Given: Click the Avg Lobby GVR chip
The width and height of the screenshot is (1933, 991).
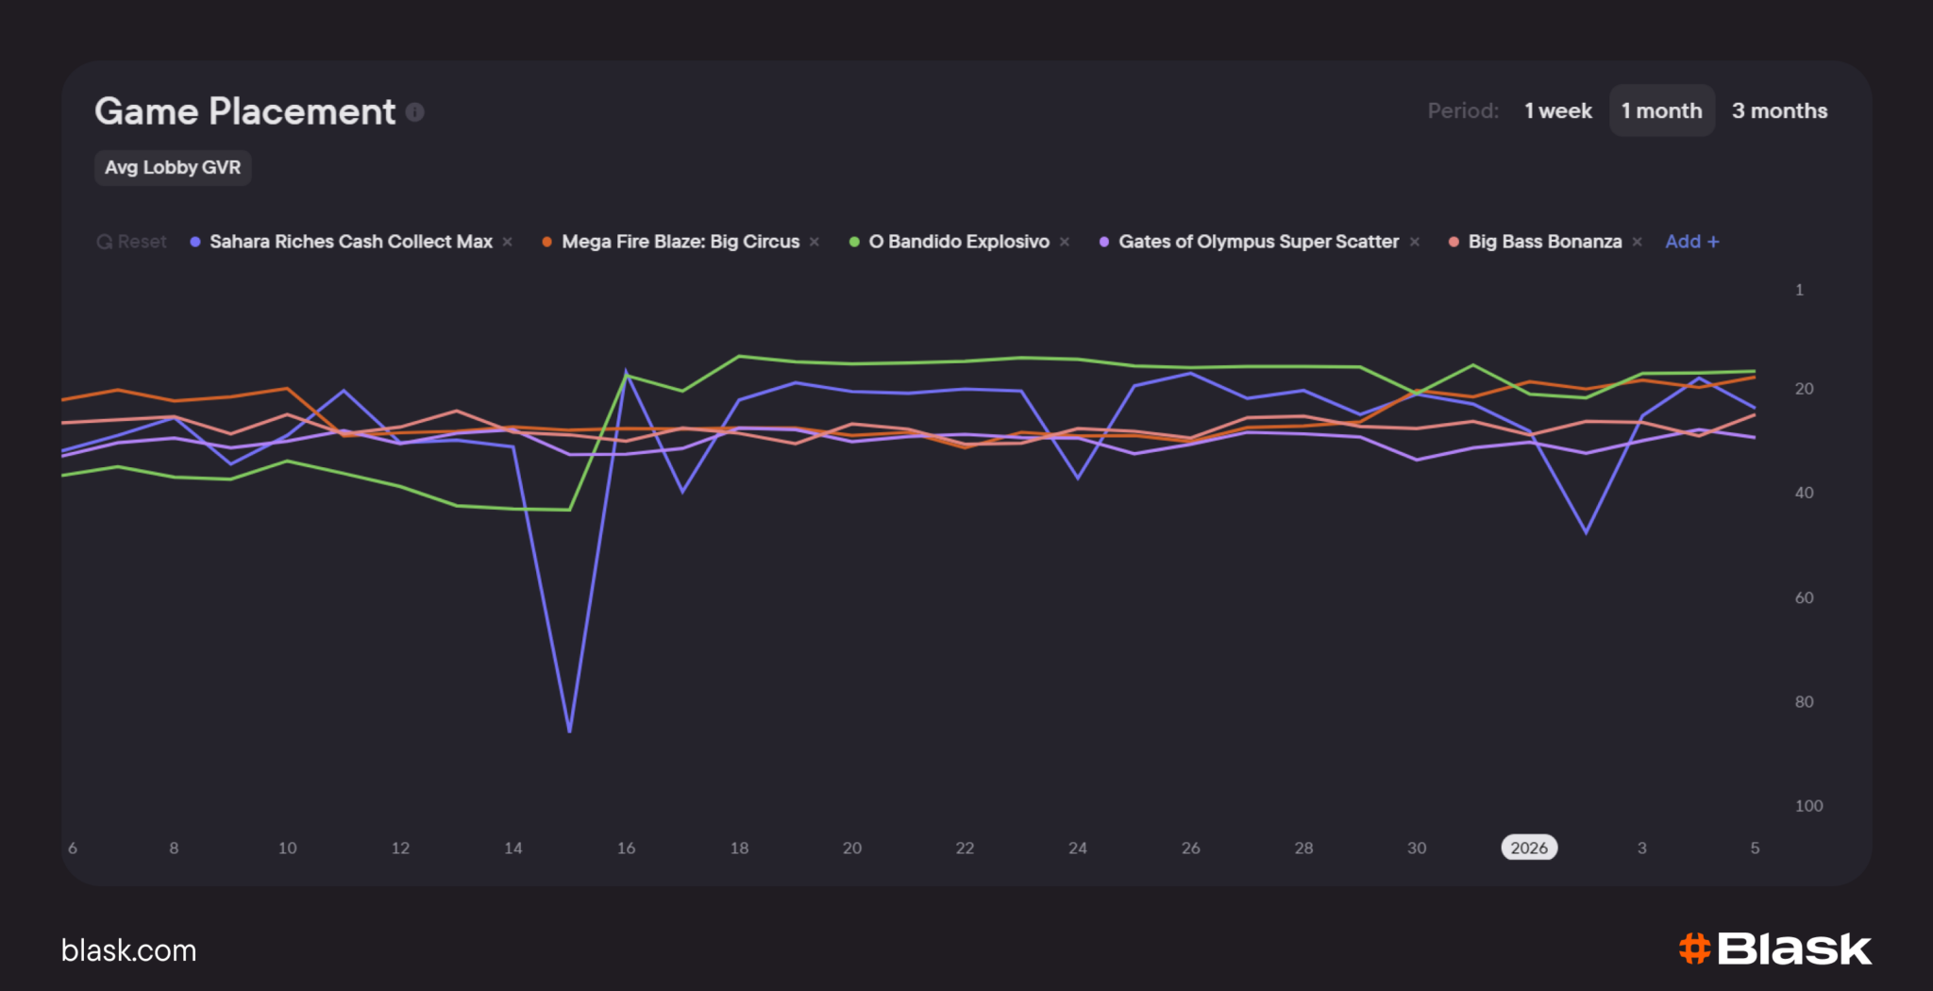Looking at the screenshot, I should [173, 168].
